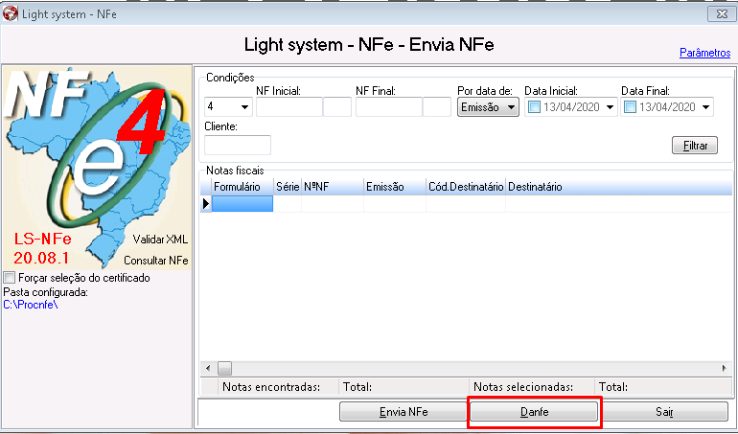The image size is (738, 434).
Task: Enable Forçar seleção do certificado checkbox
Action: [10, 278]
